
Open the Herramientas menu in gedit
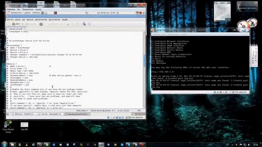point(41,20)
